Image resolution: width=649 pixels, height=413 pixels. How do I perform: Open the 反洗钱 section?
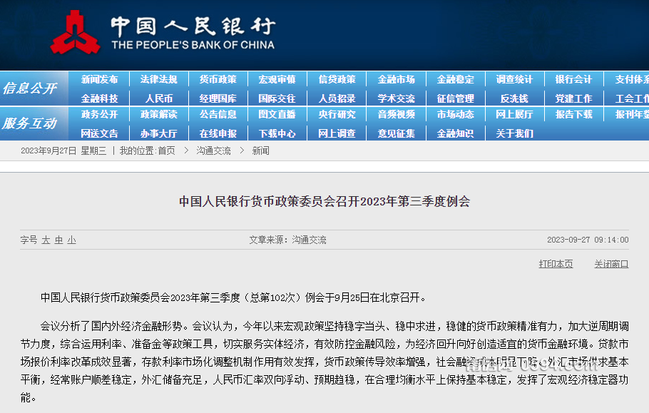[514, 98]
